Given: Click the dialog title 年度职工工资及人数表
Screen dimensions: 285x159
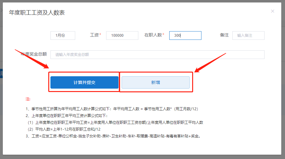Looking at the screenshot, I should point(37,13).
